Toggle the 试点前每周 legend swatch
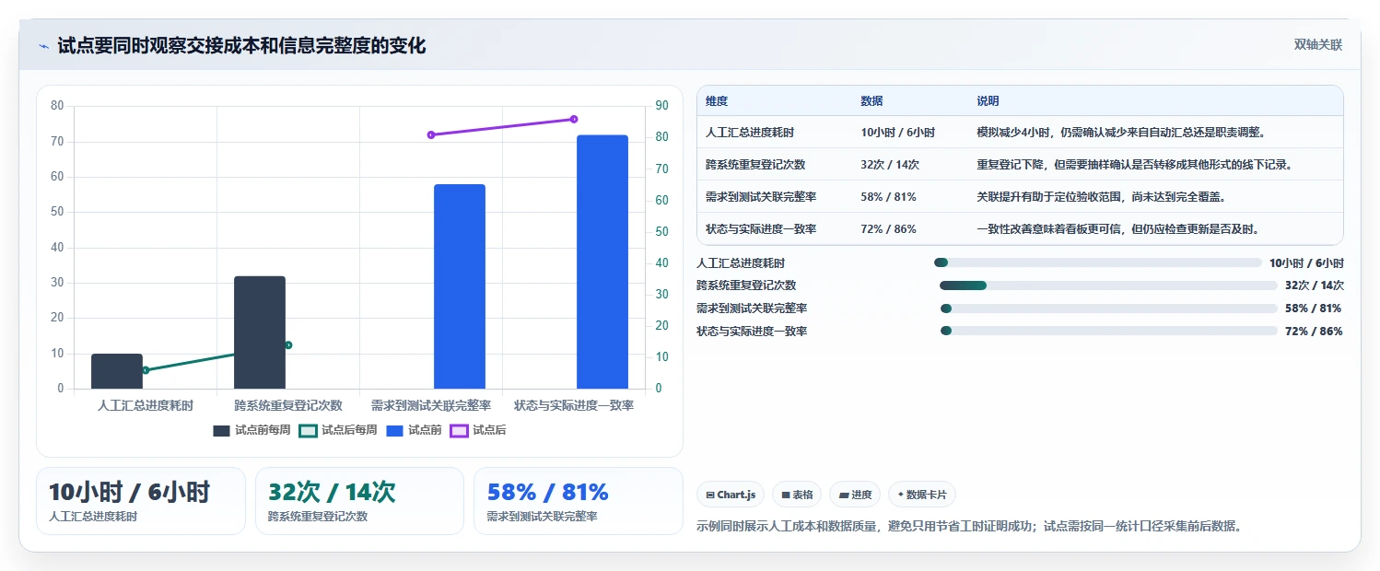This screenshot has height=571, width=1380. (221, 430)
